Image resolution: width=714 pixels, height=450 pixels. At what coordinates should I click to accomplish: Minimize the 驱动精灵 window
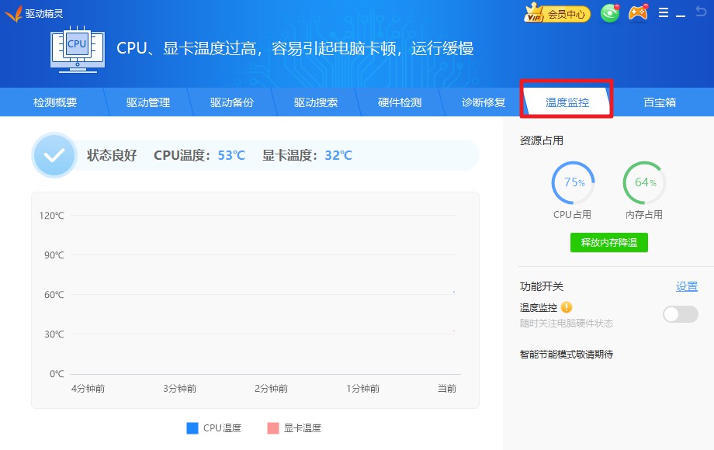click(681, 16)
